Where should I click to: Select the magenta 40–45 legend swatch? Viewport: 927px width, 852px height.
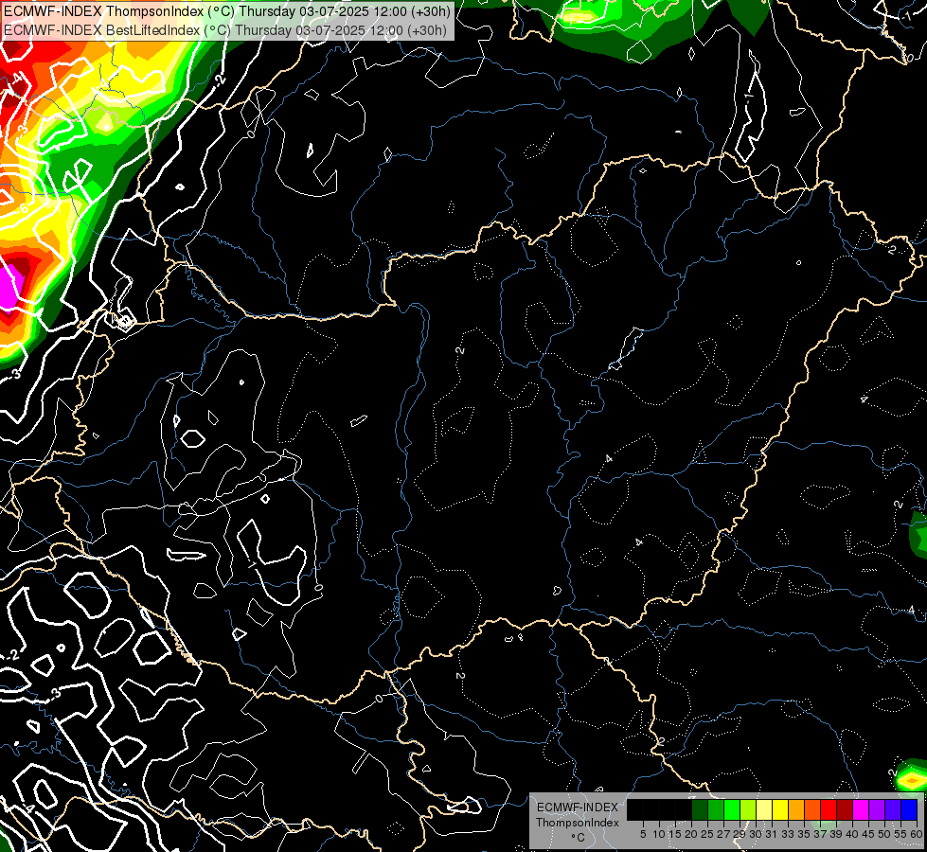[860, 809]
